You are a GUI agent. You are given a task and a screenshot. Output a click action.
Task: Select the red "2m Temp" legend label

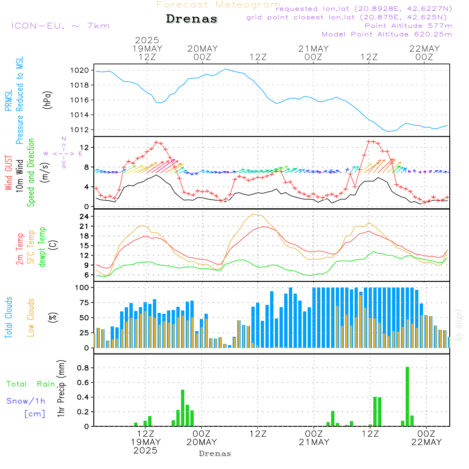click(19, 249)
